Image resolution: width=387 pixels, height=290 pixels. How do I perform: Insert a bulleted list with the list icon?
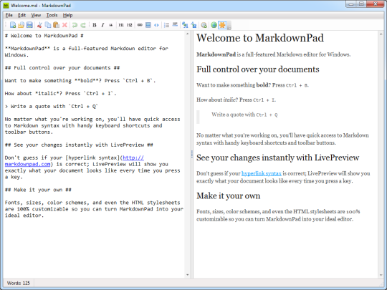(166, 25)
